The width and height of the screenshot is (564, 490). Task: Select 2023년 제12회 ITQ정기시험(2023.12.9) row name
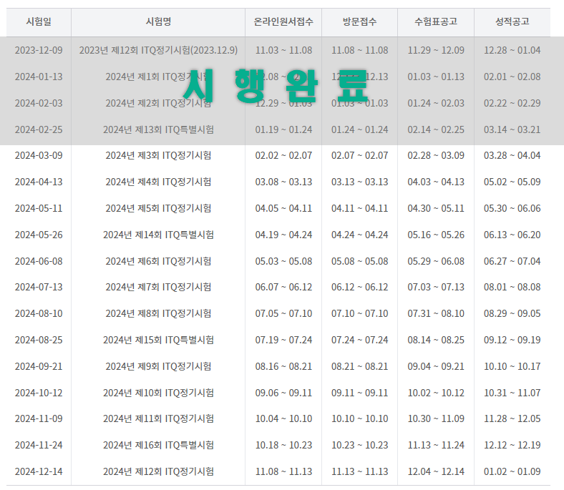click(158, 50)
